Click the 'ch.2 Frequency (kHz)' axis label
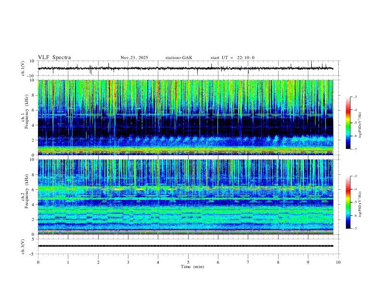This screenshot has width=381, height=294. (25, 191)
